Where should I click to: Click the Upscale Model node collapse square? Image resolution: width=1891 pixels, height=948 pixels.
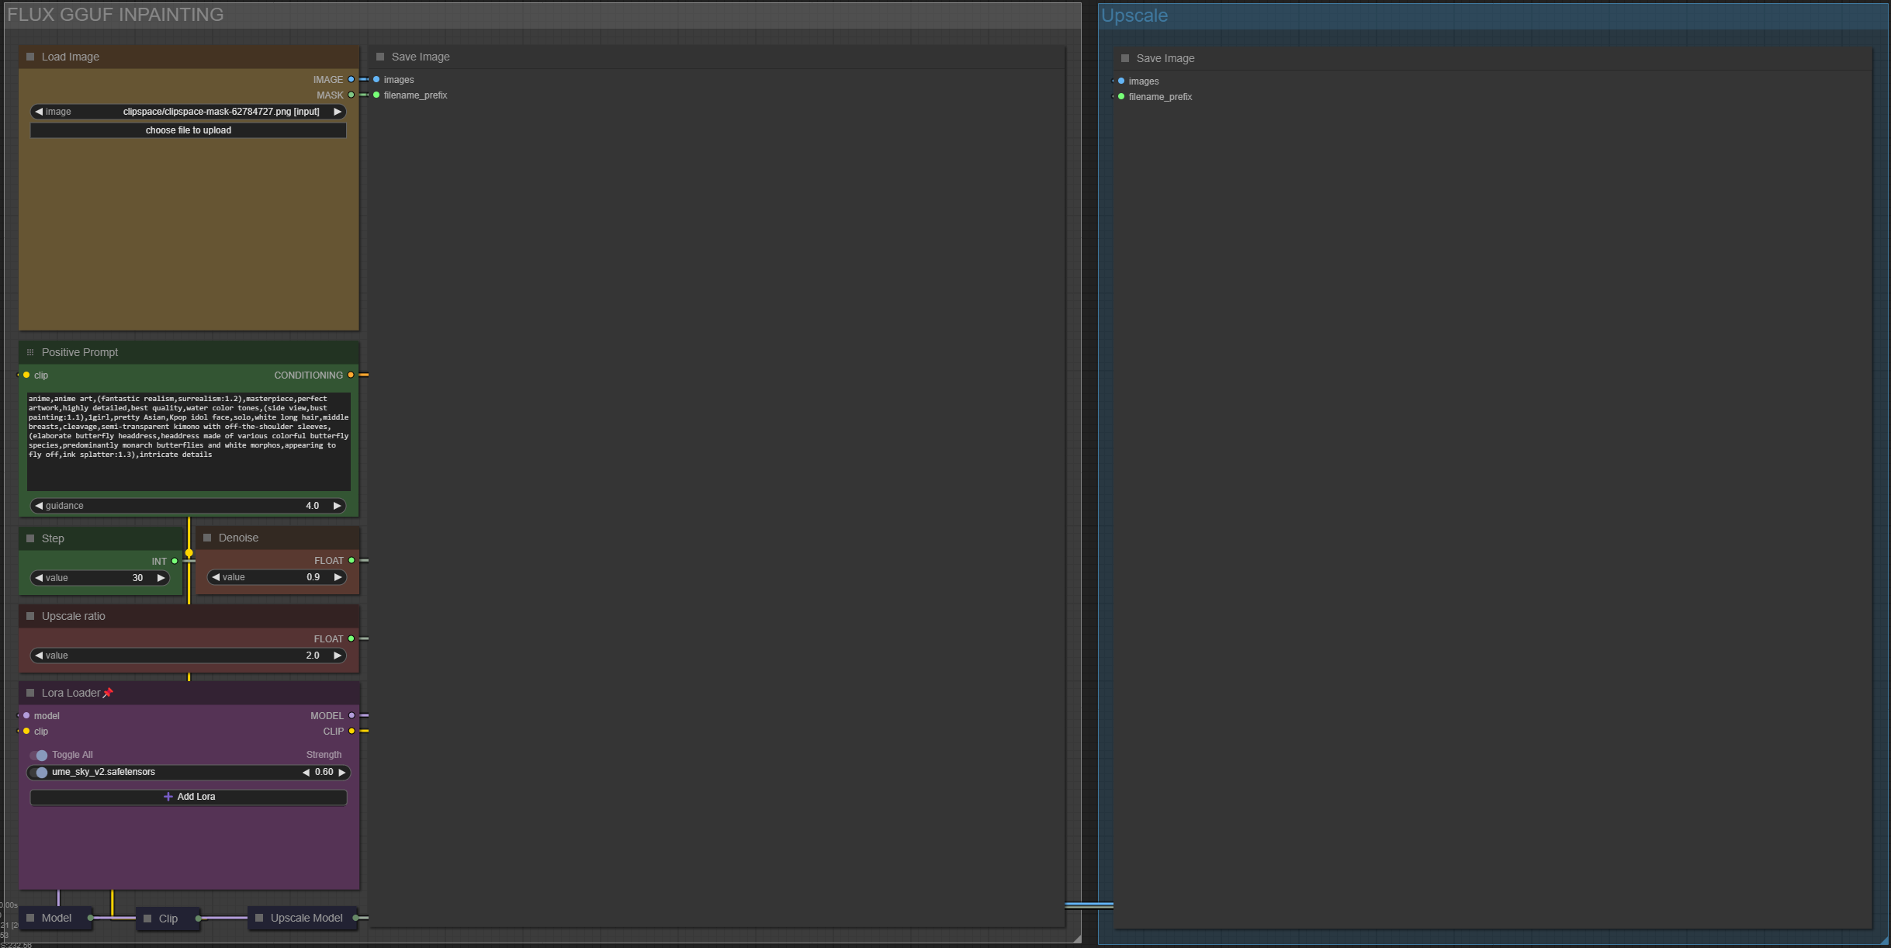[x=259, y=918]
